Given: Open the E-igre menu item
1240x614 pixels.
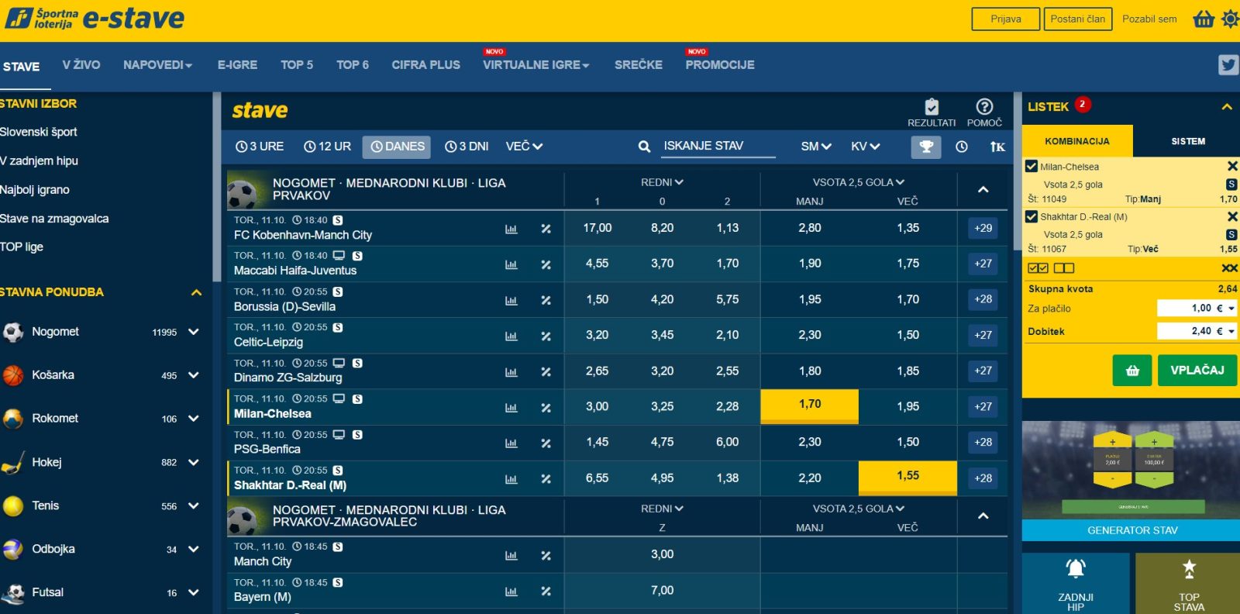Looking at the screenshot, I should (x=237, y=65).
